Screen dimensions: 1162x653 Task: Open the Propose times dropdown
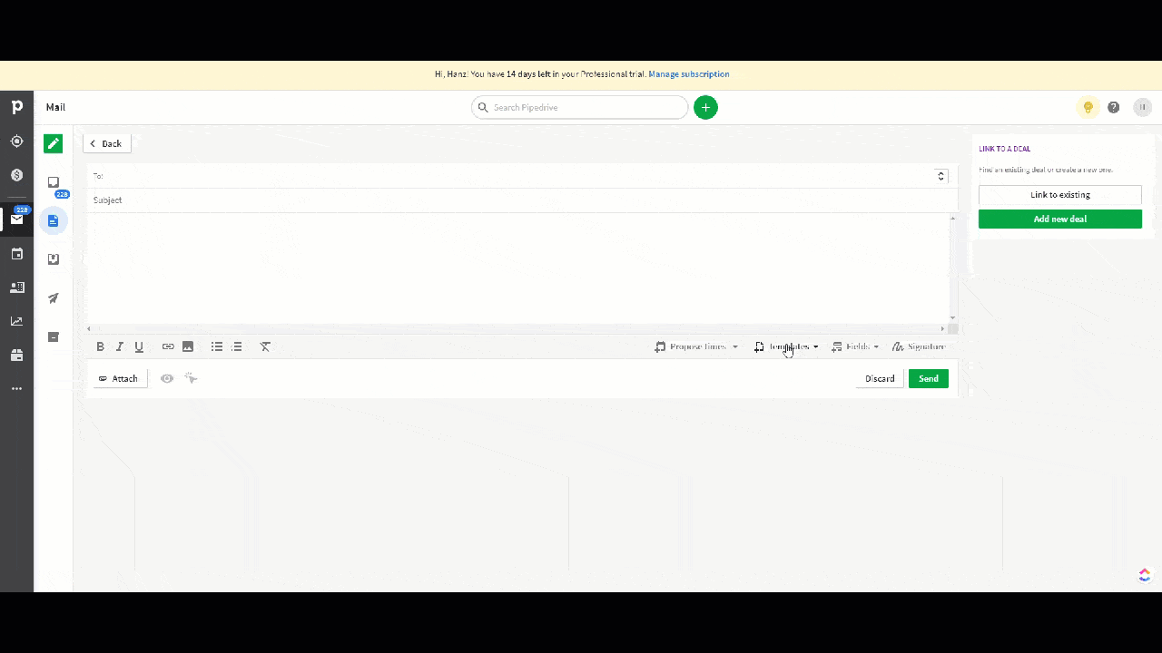click(x=696, y=346)
